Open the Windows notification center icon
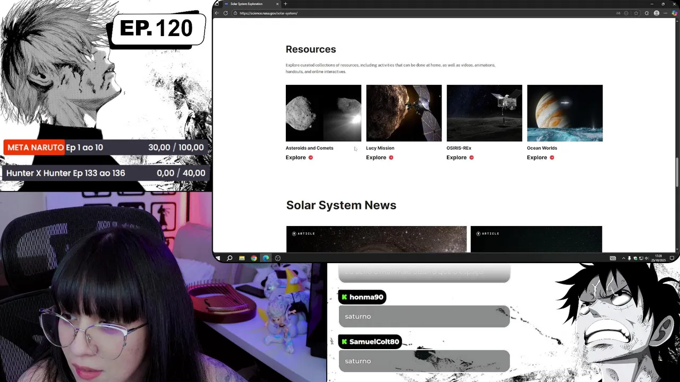 coord(672,258)
